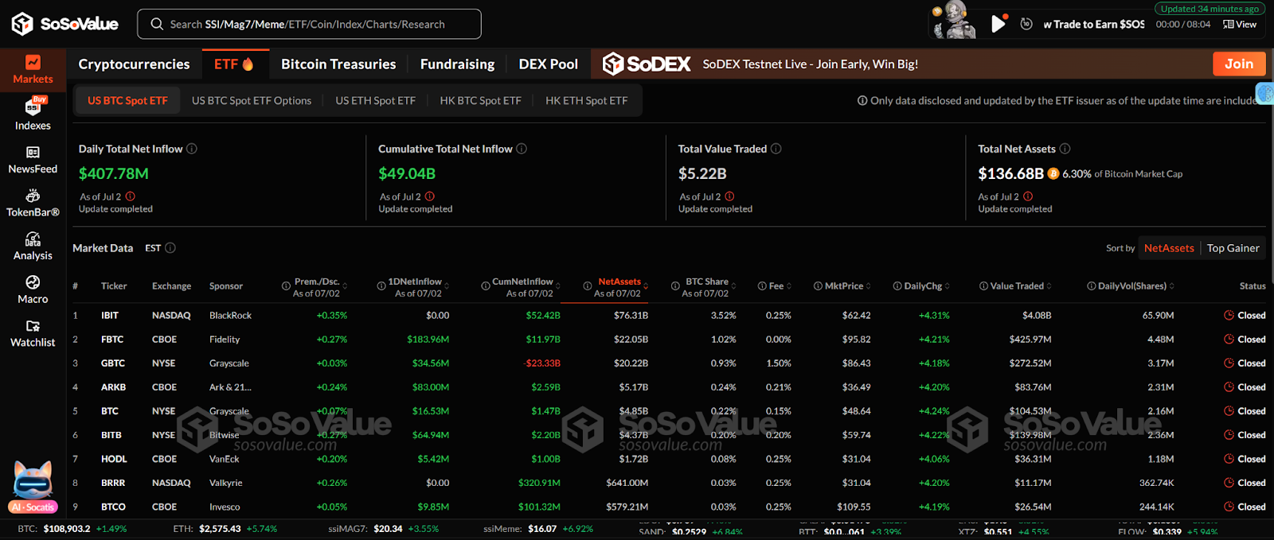
Task: Click red alert icon under Total Net Assets
Action: coord(1028,196)
